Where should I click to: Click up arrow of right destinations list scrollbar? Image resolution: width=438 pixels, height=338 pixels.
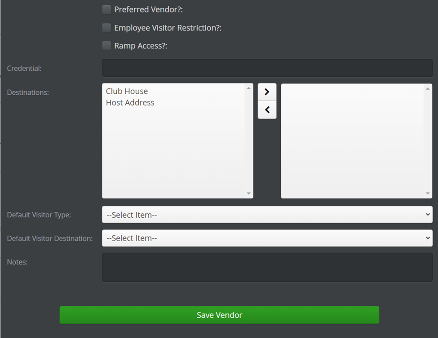point(427,88)
